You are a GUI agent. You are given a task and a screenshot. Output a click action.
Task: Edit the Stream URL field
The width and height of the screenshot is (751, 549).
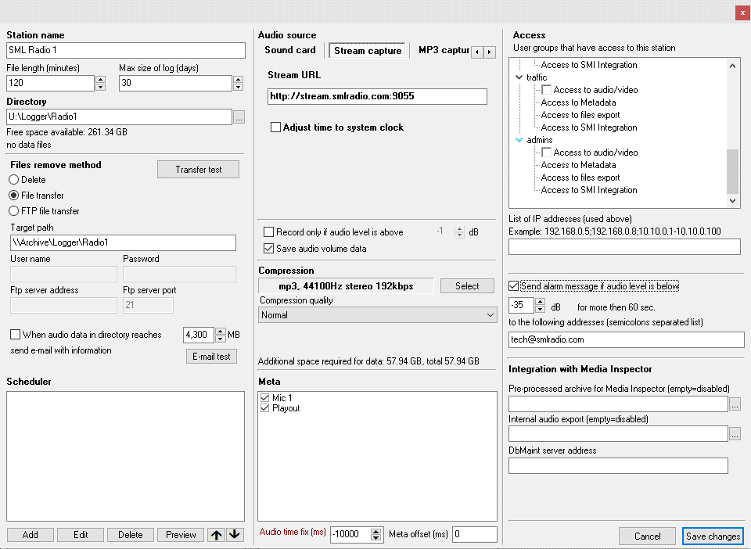pos(377,96)
